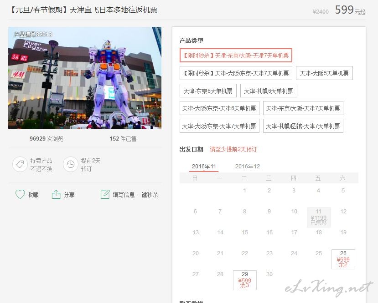Click sold-out date 11 priced ¥1199
This screenshot has height=303, width=378.
tap(318, 217)
